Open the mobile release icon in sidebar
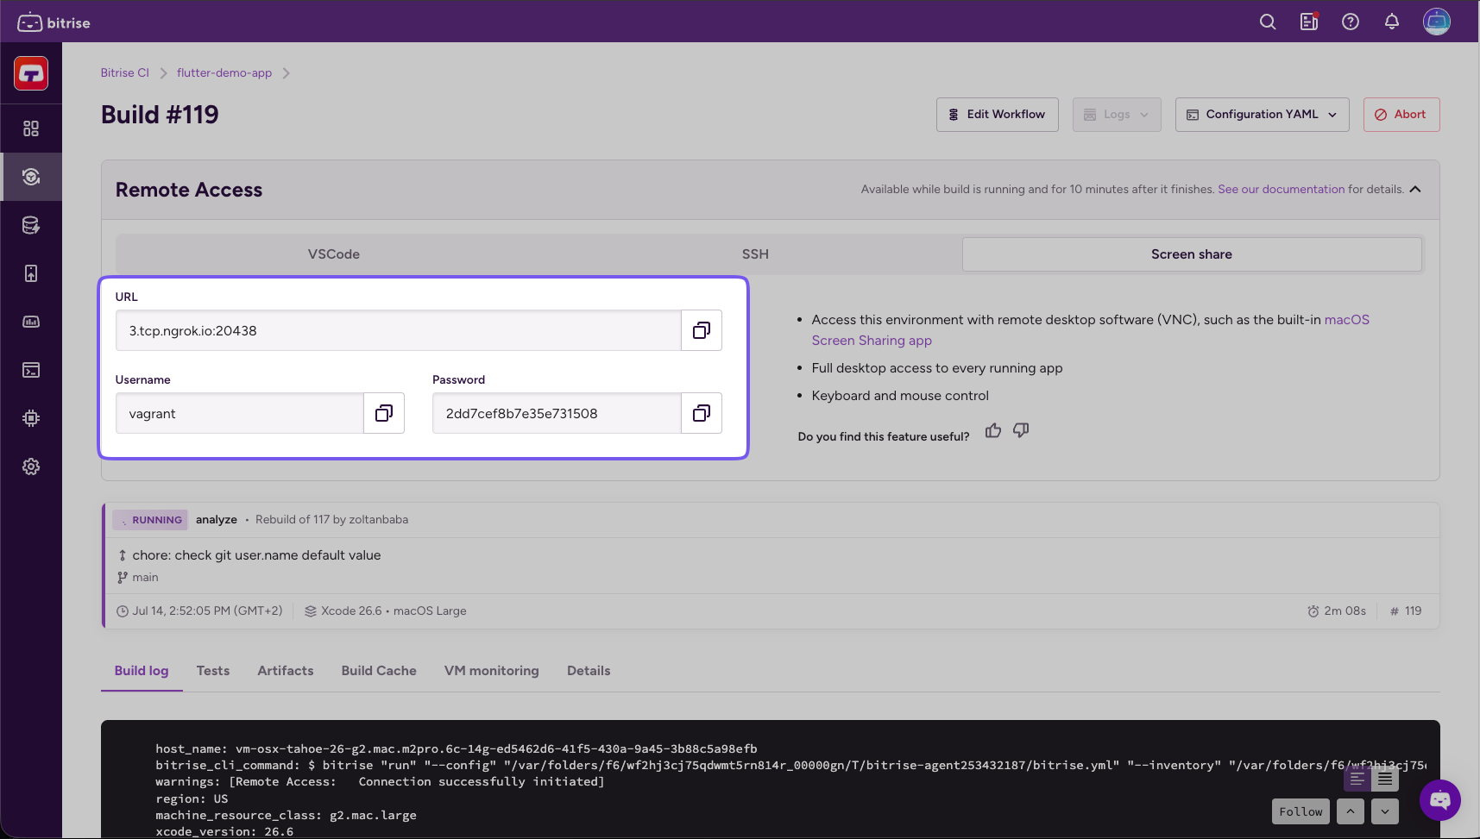 [x=31, y=273]
